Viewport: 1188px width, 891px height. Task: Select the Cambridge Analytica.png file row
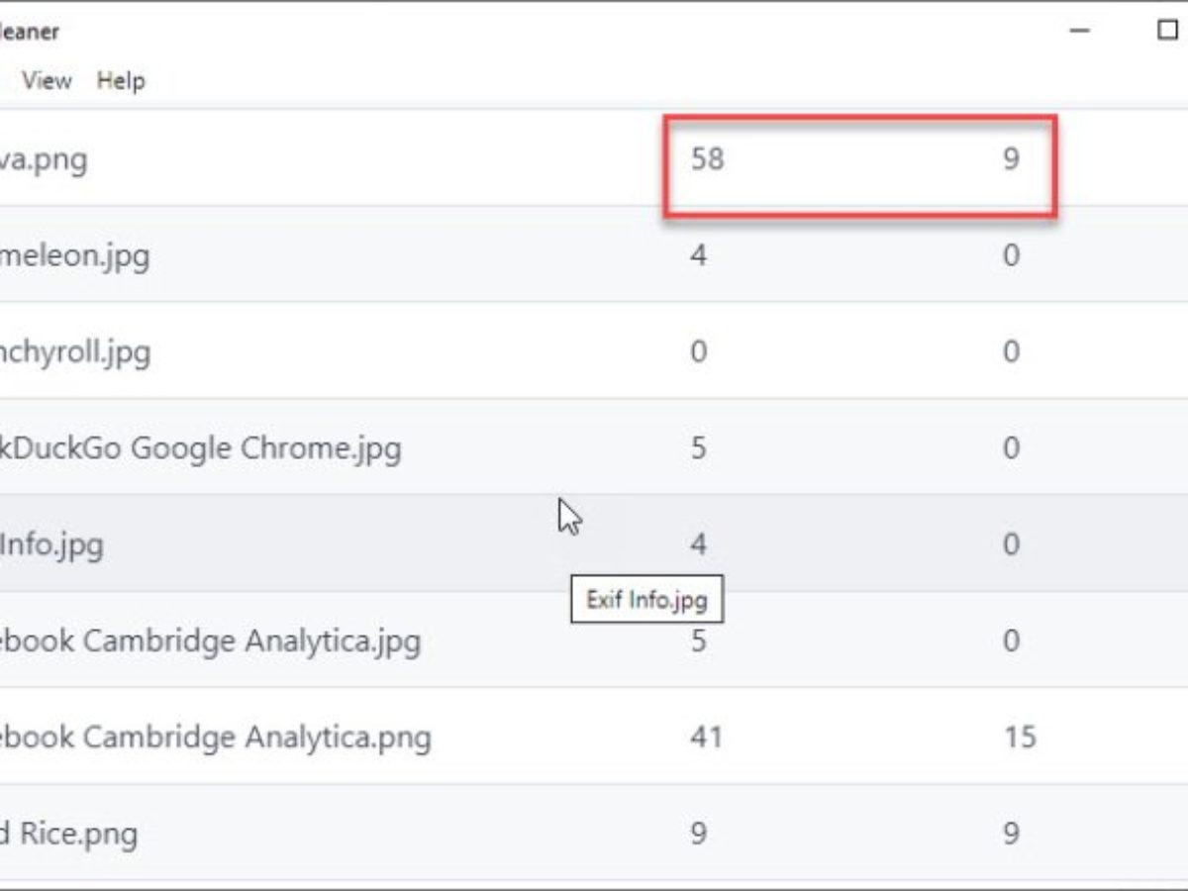(x=215, y=738)
